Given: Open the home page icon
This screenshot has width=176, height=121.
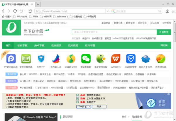Looking at the screenshot, I should click(x=30, y=11).
